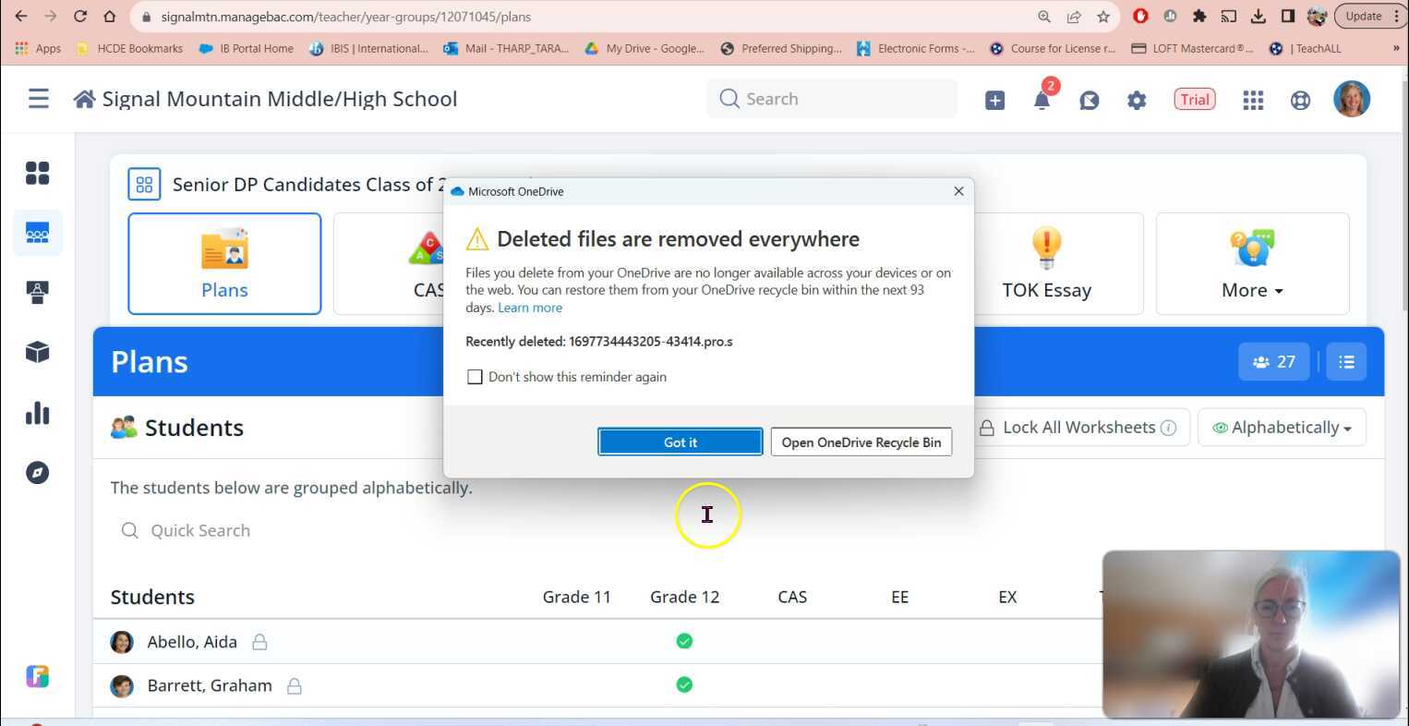Click the top Search field

tap(832, 99)
